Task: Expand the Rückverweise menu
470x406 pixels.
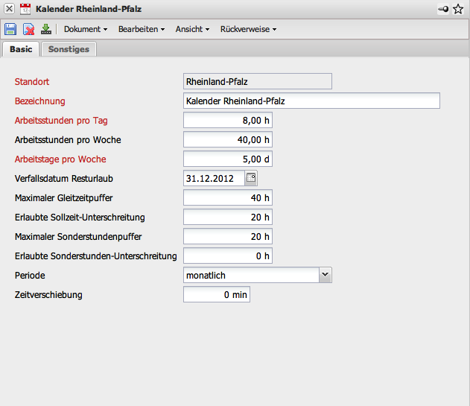Action: 248,29
